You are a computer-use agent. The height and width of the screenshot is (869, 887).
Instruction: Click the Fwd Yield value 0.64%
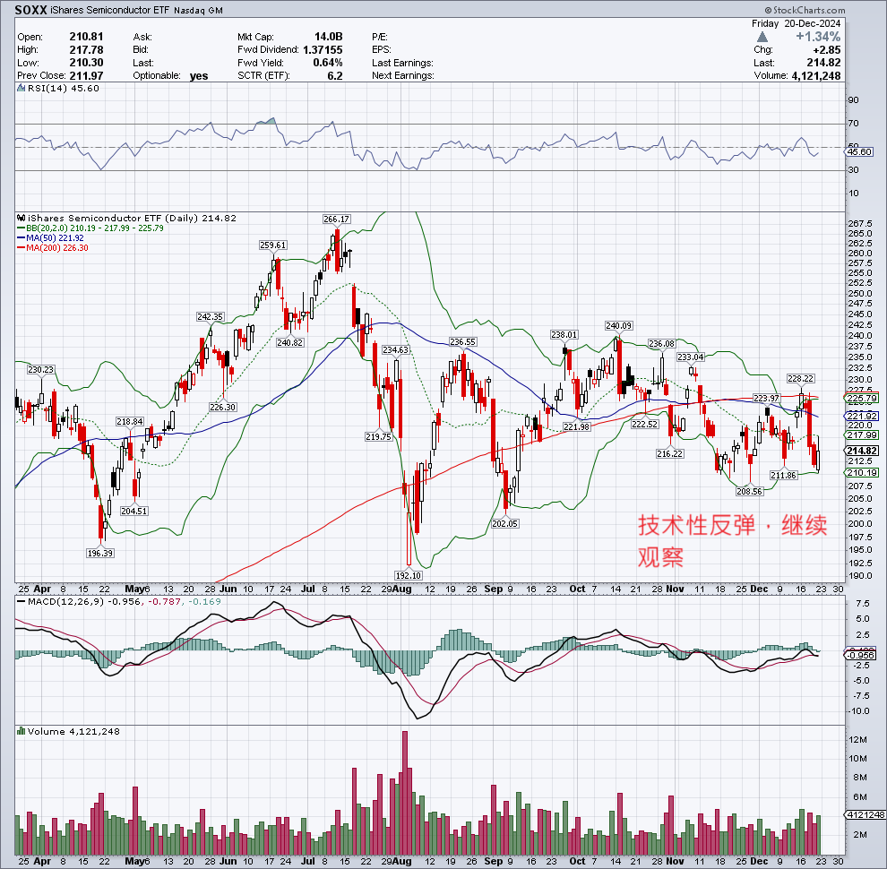click(x=328, y=63)
